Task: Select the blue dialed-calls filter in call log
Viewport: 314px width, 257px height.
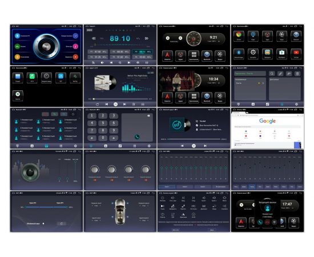Action: pos(64,114)
